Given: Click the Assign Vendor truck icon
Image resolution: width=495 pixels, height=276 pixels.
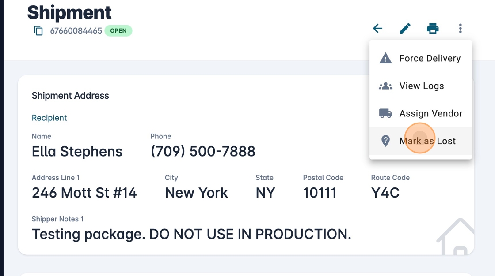Looking at the screenshot, I should [385, 113].
